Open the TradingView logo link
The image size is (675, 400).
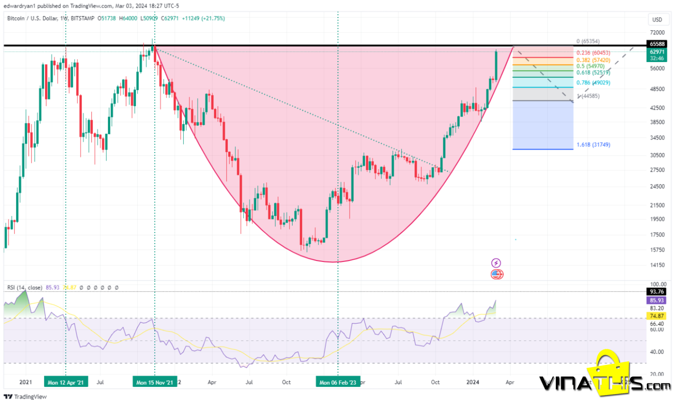pyautogui.click(x=25, y=396)
